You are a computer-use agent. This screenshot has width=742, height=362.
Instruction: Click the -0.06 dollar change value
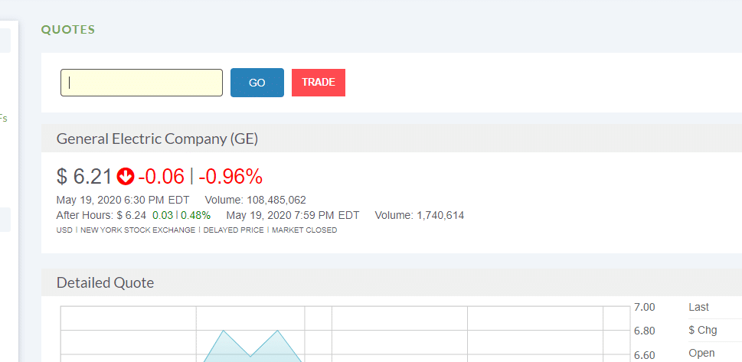pos(161,177)
